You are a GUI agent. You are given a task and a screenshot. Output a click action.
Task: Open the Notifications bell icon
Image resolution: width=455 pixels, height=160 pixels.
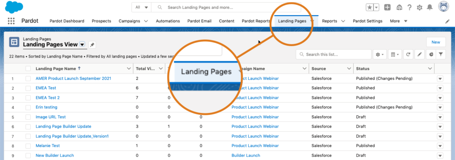430,8
